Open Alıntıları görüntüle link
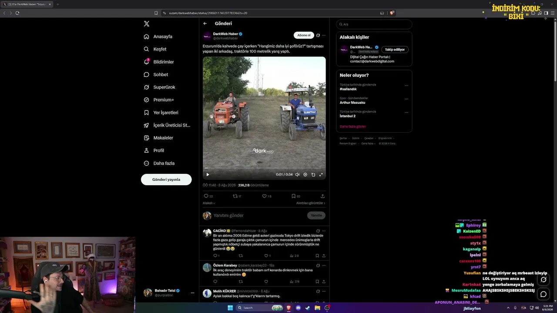The width and height of the screenshot is (557, 313). [x=311, y=203]
